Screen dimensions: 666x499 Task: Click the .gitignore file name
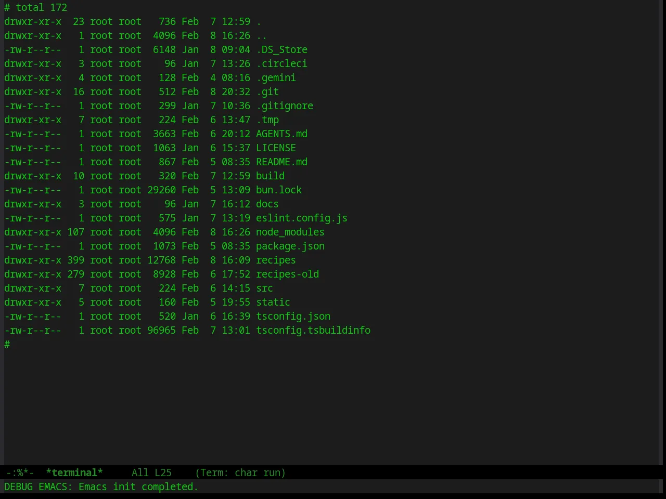pyautogui.click(x=285, y=106)
